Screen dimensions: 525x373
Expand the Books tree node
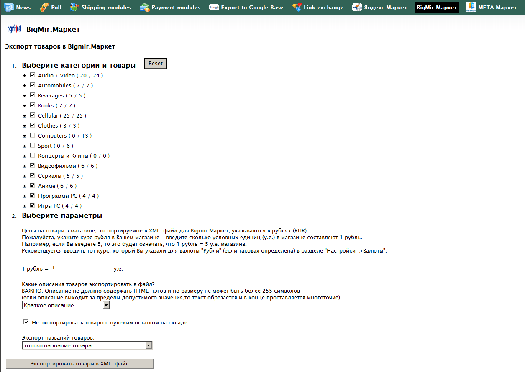coord(24,106)
